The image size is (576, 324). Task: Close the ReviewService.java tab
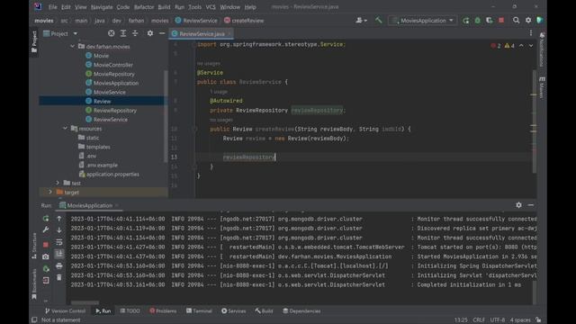point(229,34)
